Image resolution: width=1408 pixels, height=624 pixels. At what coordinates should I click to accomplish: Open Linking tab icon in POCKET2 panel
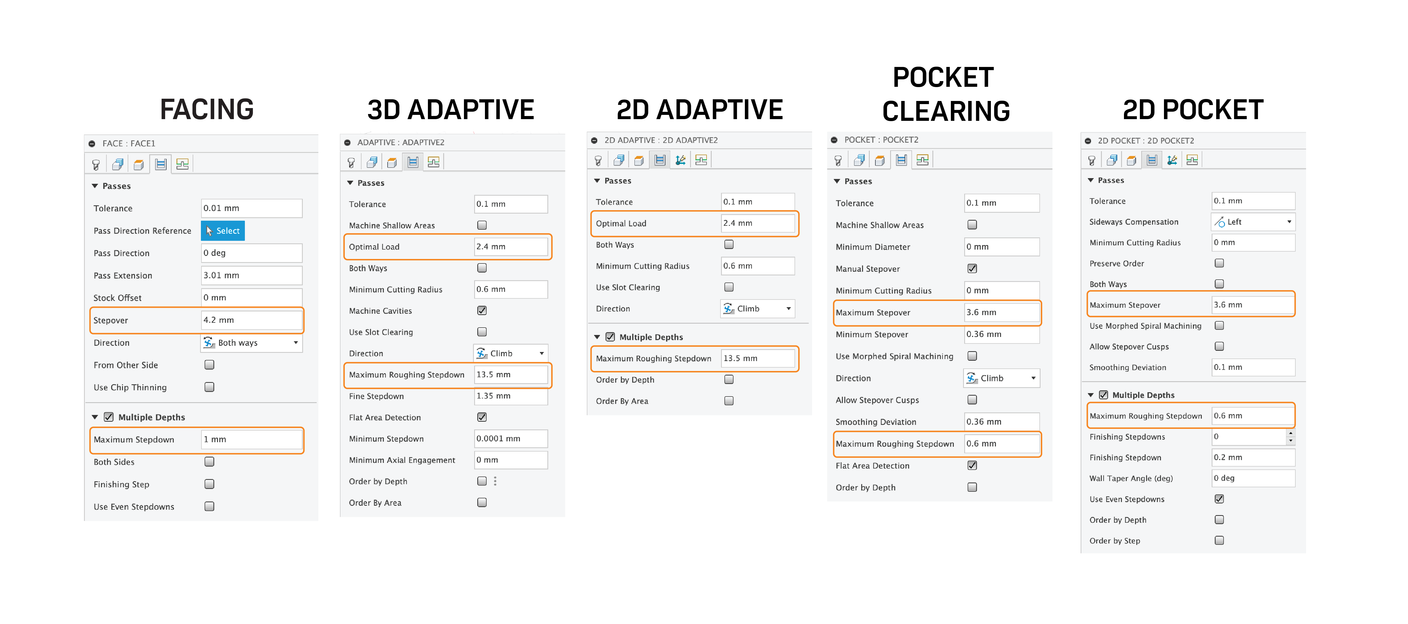point(922,160)
